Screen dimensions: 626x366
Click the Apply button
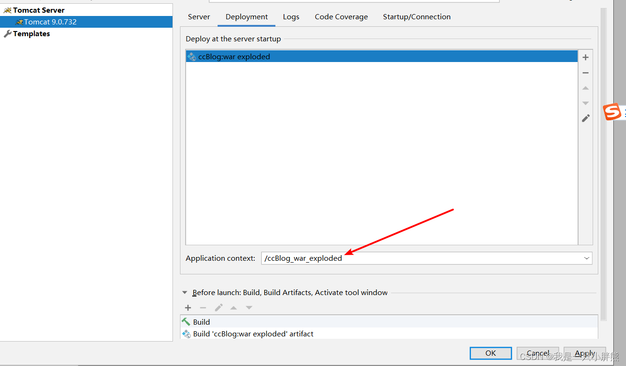pos(585,353)
